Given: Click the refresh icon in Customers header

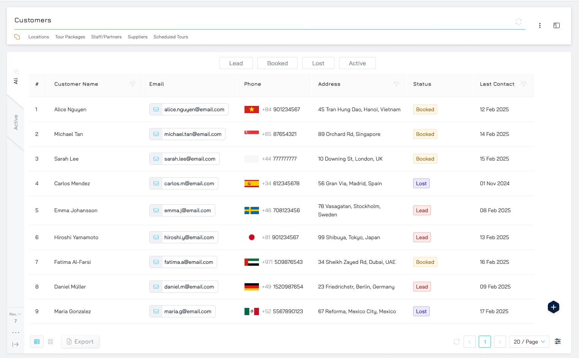Looking at the screenshot, I should coord(518,22).
